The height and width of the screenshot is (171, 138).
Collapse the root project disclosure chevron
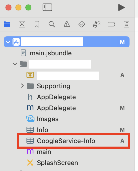[8, 42]
